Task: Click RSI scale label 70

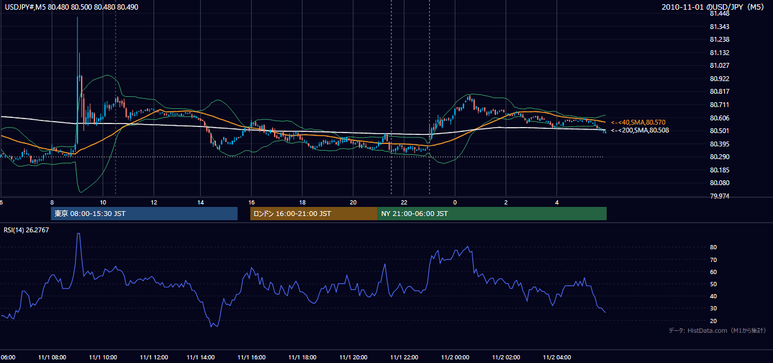Action: [x=714, y=260]
